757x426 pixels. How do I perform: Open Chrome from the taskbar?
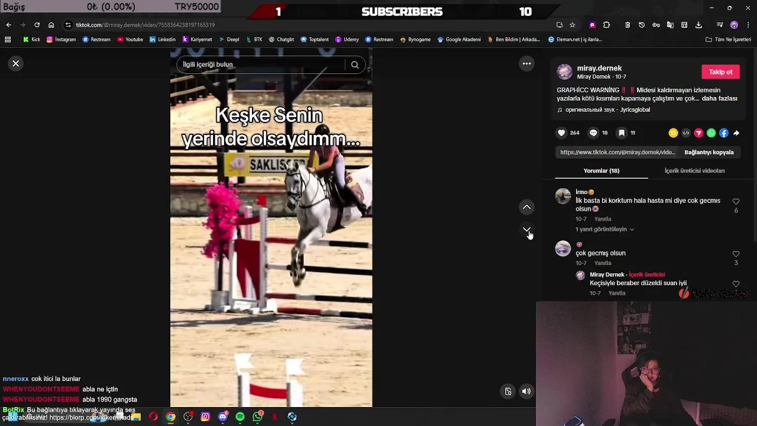tap(170, 417)
